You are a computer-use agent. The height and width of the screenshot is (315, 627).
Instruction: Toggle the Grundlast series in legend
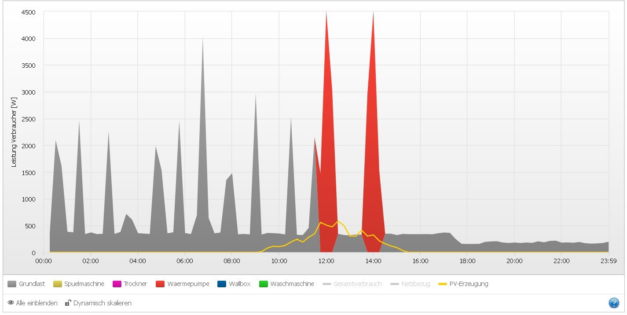click(26, 284)
